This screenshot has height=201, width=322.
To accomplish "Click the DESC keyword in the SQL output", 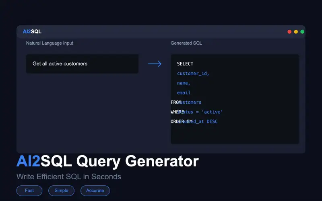I will [212, 121].
